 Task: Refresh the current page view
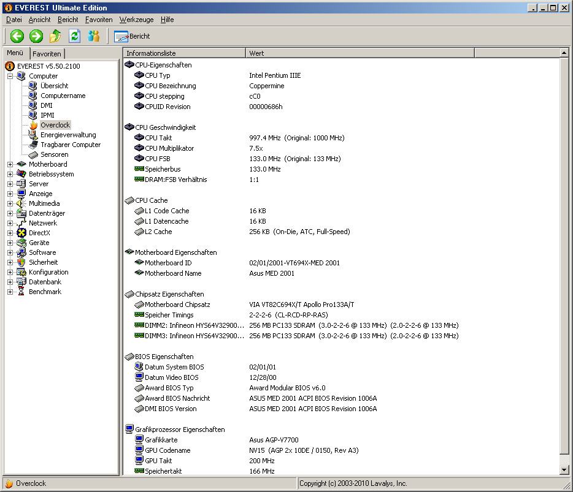tap(75, 36)
